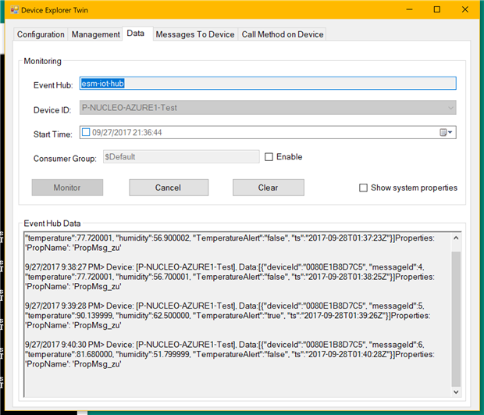
Task: Close the Device Explorer Twin window
Action: coord(464,9)
